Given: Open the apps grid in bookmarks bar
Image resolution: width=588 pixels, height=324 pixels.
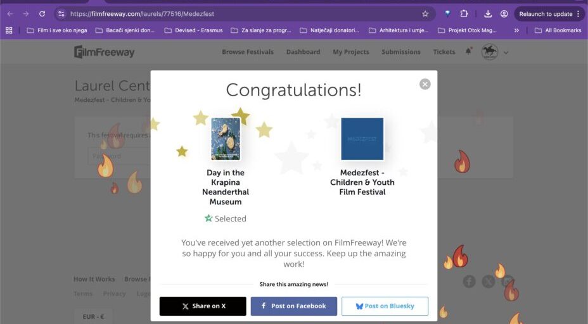Looking at the screenshot, I should 9,30.
